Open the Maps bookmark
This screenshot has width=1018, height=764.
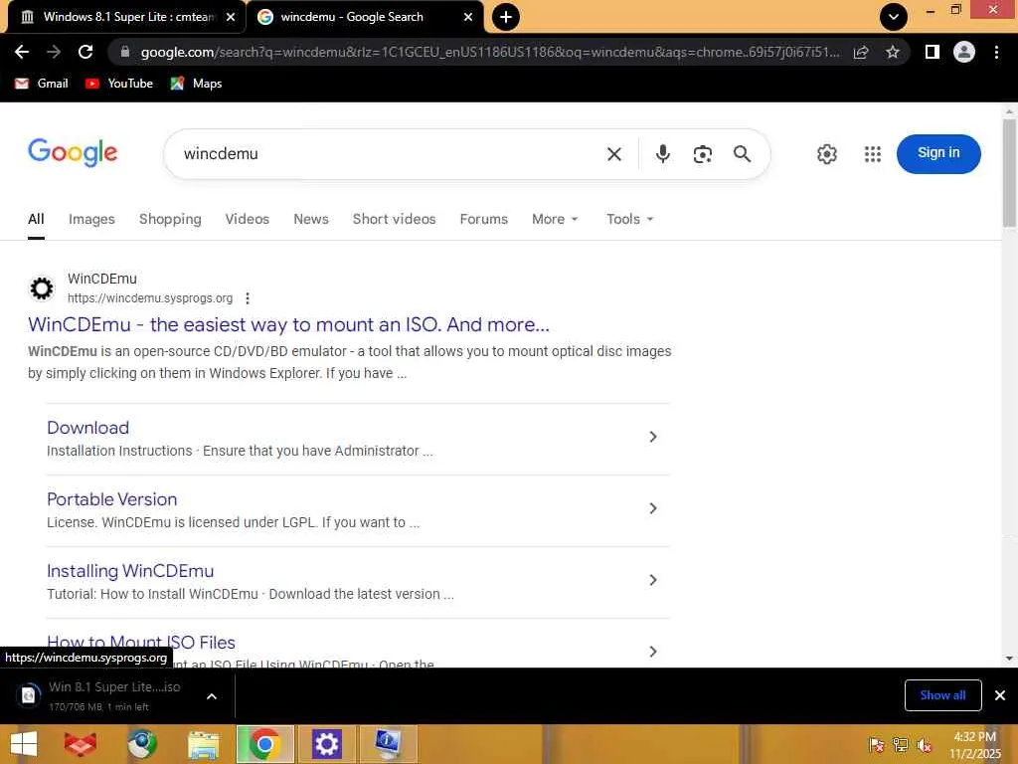(x=196, y=84)
